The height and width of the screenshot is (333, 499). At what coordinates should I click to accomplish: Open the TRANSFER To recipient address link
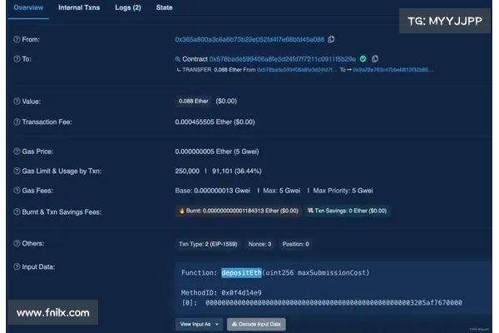[393, 70]
